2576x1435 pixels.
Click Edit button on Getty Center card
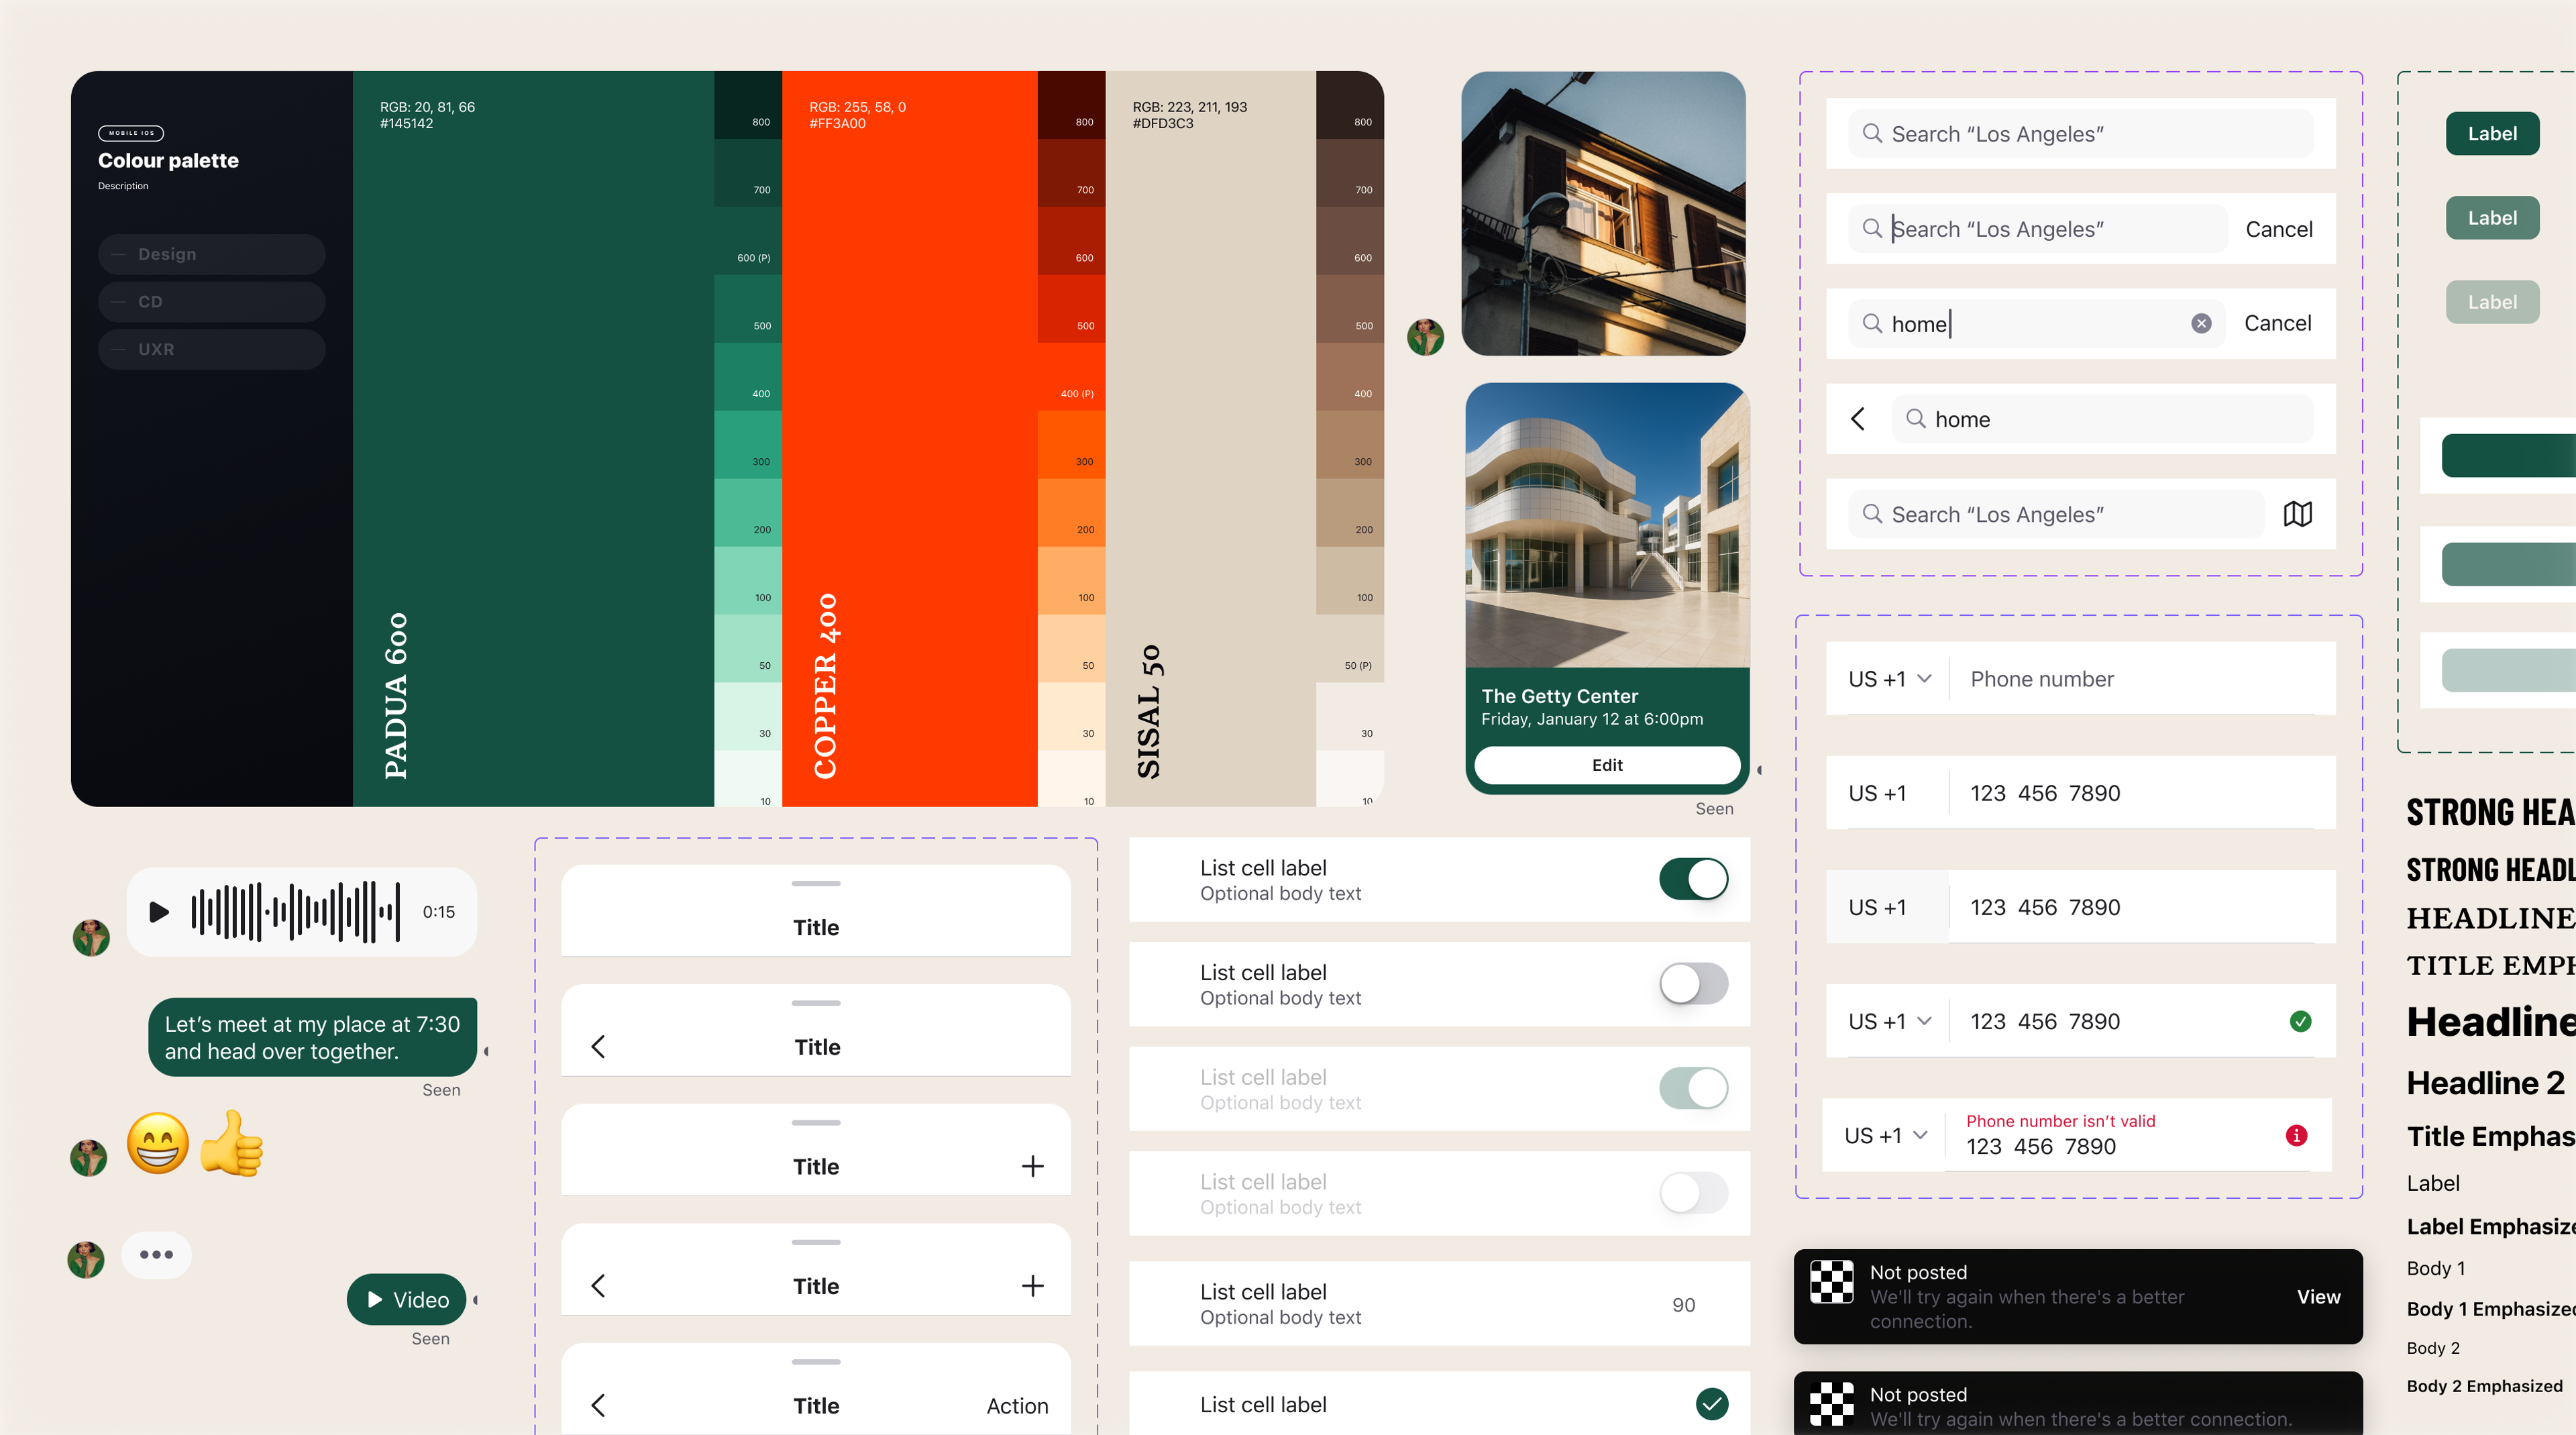(x=1607, y=765)
